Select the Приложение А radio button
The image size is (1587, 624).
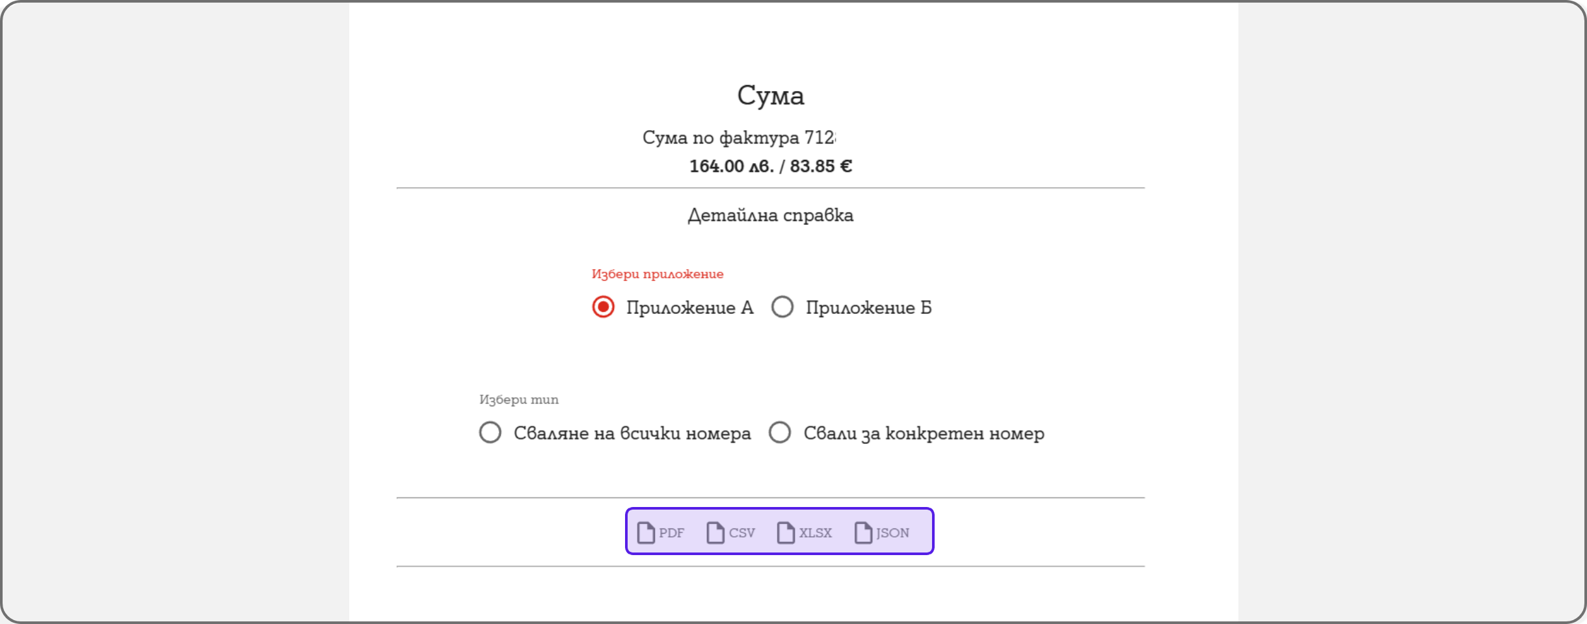(x=603, y=307)
